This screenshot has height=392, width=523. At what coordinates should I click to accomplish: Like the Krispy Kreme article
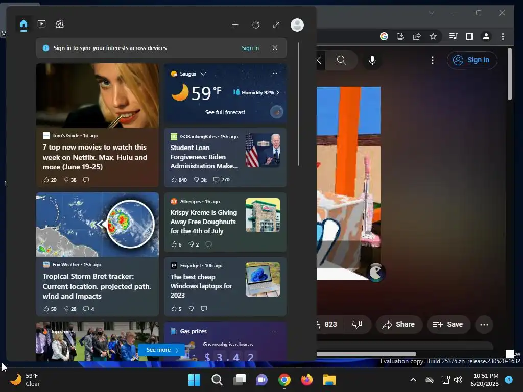(176, 244)
